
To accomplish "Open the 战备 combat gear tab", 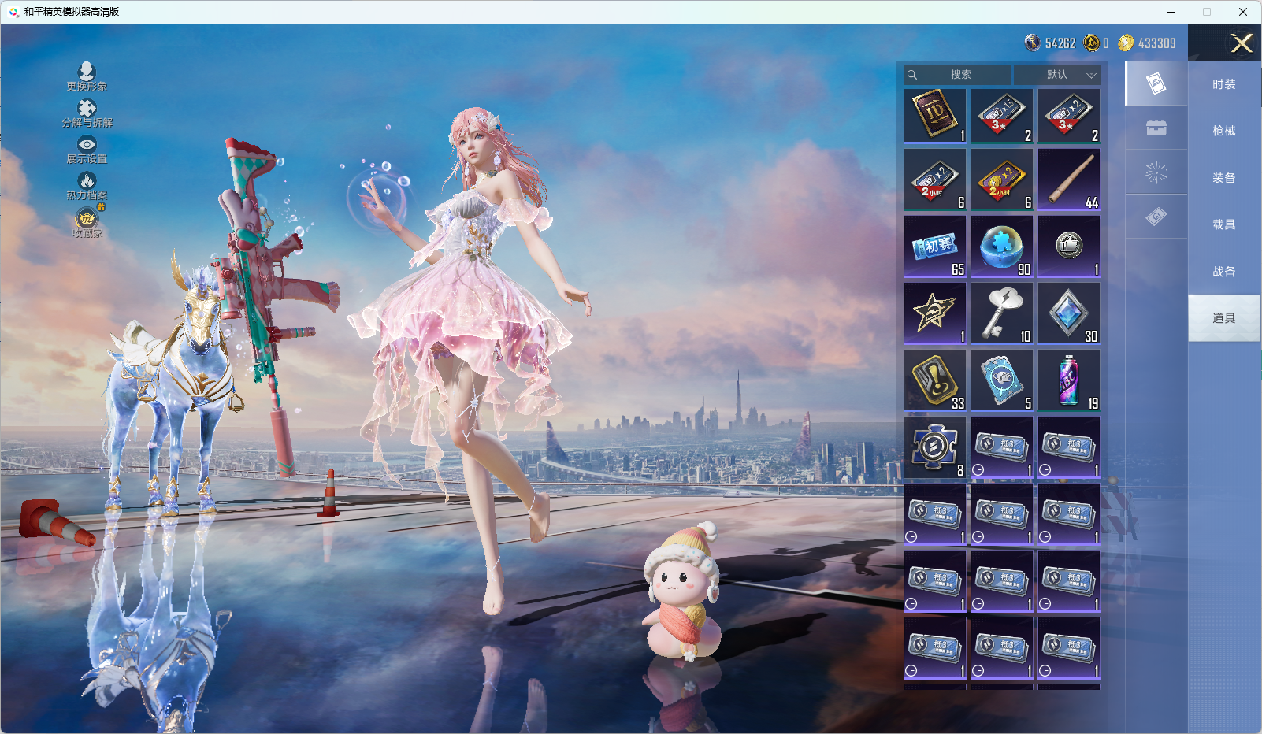I will [1224, 272].
